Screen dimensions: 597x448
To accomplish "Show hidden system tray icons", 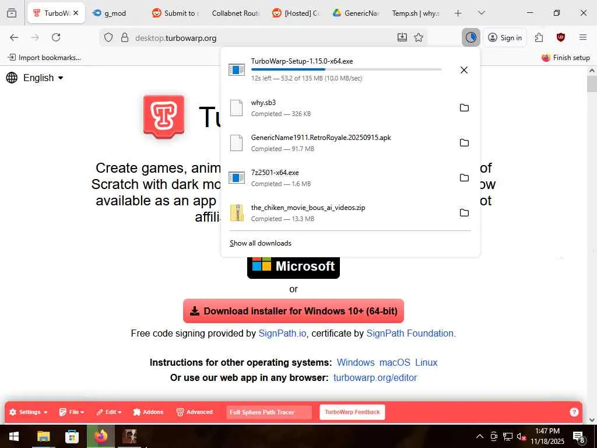I will coord(480,436).
